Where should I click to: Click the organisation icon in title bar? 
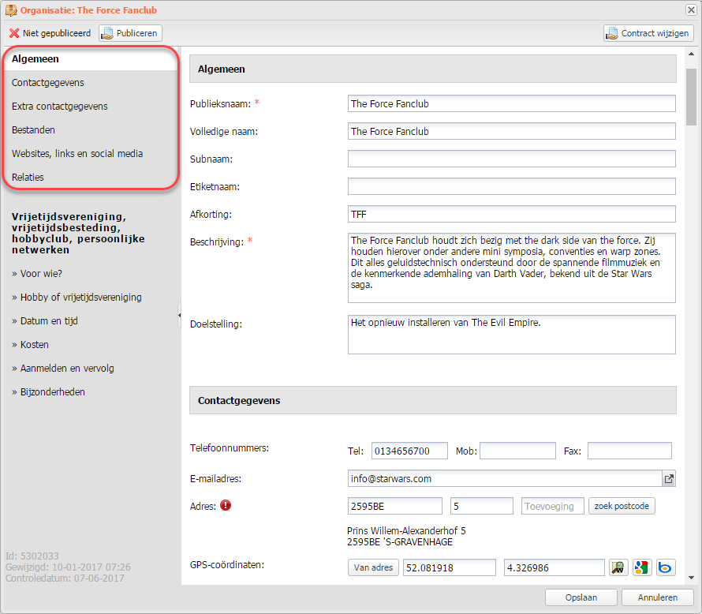pos(11,9)
